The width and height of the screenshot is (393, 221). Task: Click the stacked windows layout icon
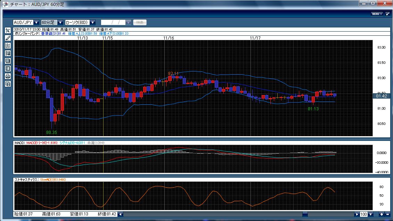point(8,61)
